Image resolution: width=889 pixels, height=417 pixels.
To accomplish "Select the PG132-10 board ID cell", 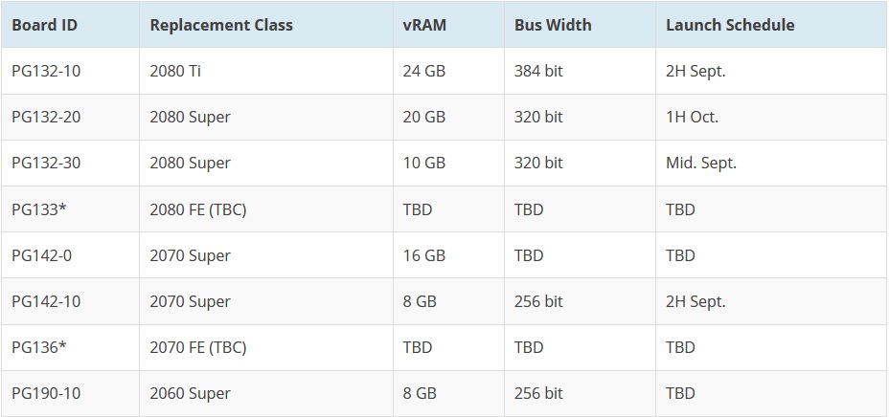I will coord(46,71).
